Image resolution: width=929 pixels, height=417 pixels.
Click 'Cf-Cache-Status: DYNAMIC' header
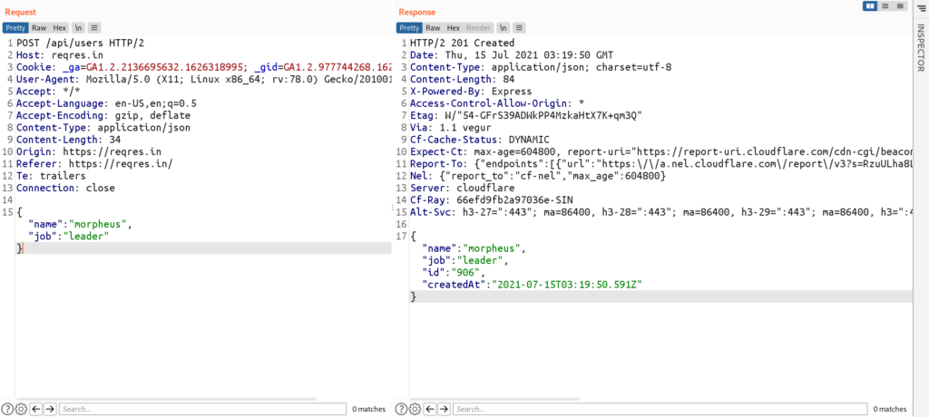(x=479, y=140)
